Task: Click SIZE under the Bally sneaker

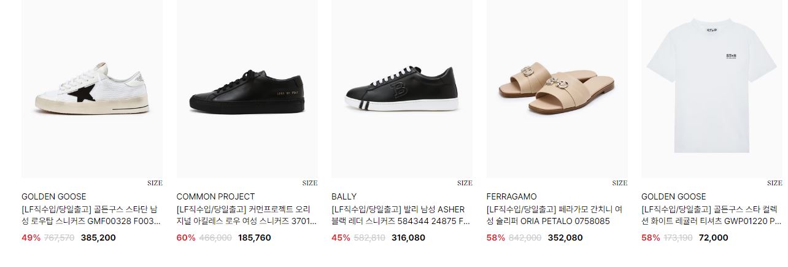Action: [x=465, y=183]
